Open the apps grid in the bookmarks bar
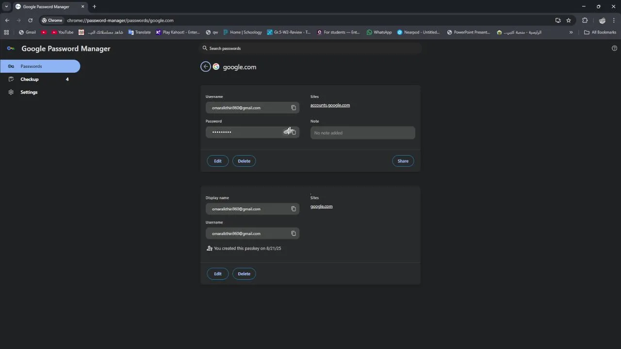The image size is (621, 349). tap(6, 32)
